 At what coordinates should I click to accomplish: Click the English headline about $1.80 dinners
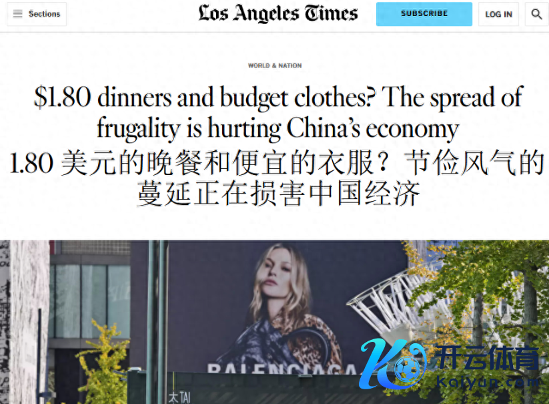(278, 112)
